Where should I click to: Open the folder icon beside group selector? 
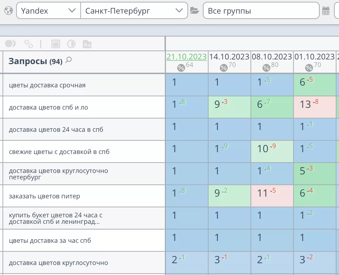point(195,11)
